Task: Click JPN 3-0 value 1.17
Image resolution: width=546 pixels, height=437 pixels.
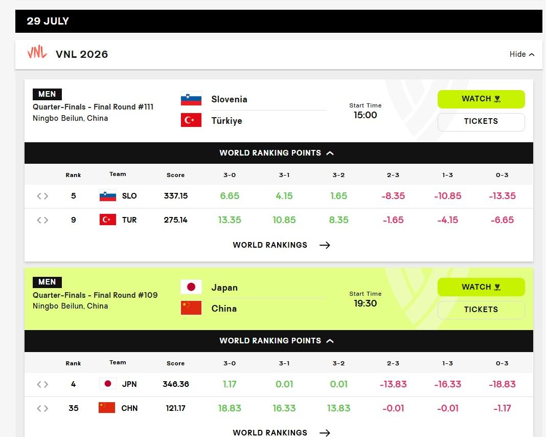Action: pos(230,384)
